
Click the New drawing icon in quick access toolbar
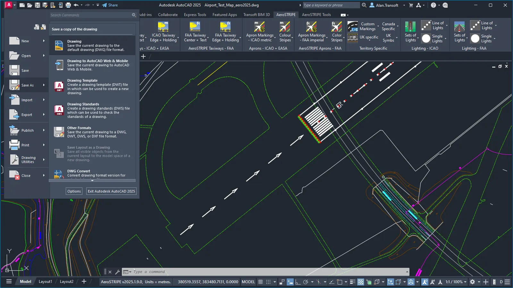coord(22,5)
